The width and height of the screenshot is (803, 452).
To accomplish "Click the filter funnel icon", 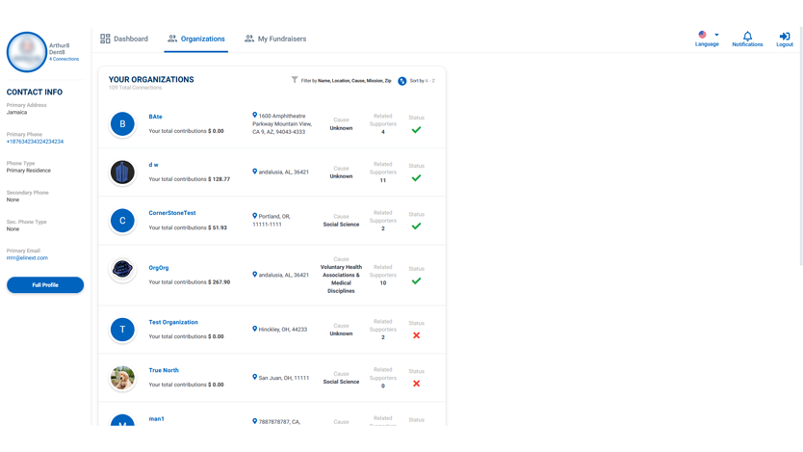I will tap(295, 80).
